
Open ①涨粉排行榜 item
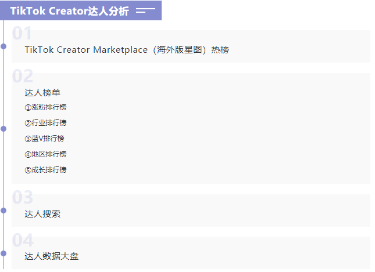(45, 107)
